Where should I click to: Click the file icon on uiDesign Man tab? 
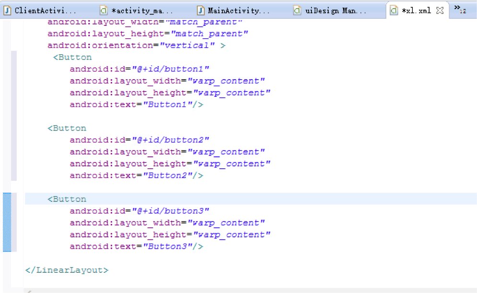(297, 11)
